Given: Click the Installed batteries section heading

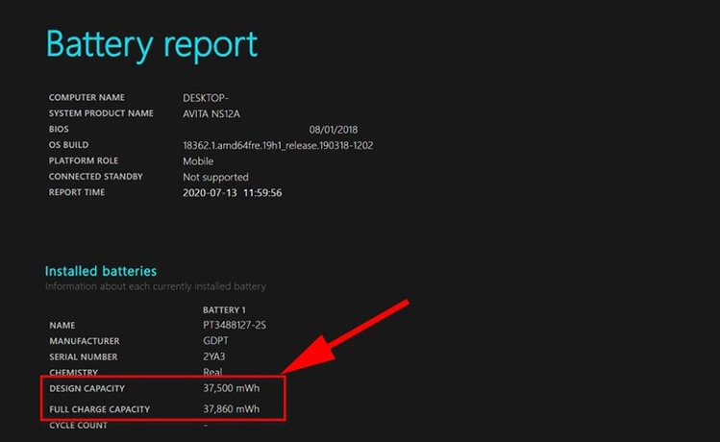Looking at the screenshot, I should pos(101,271).
